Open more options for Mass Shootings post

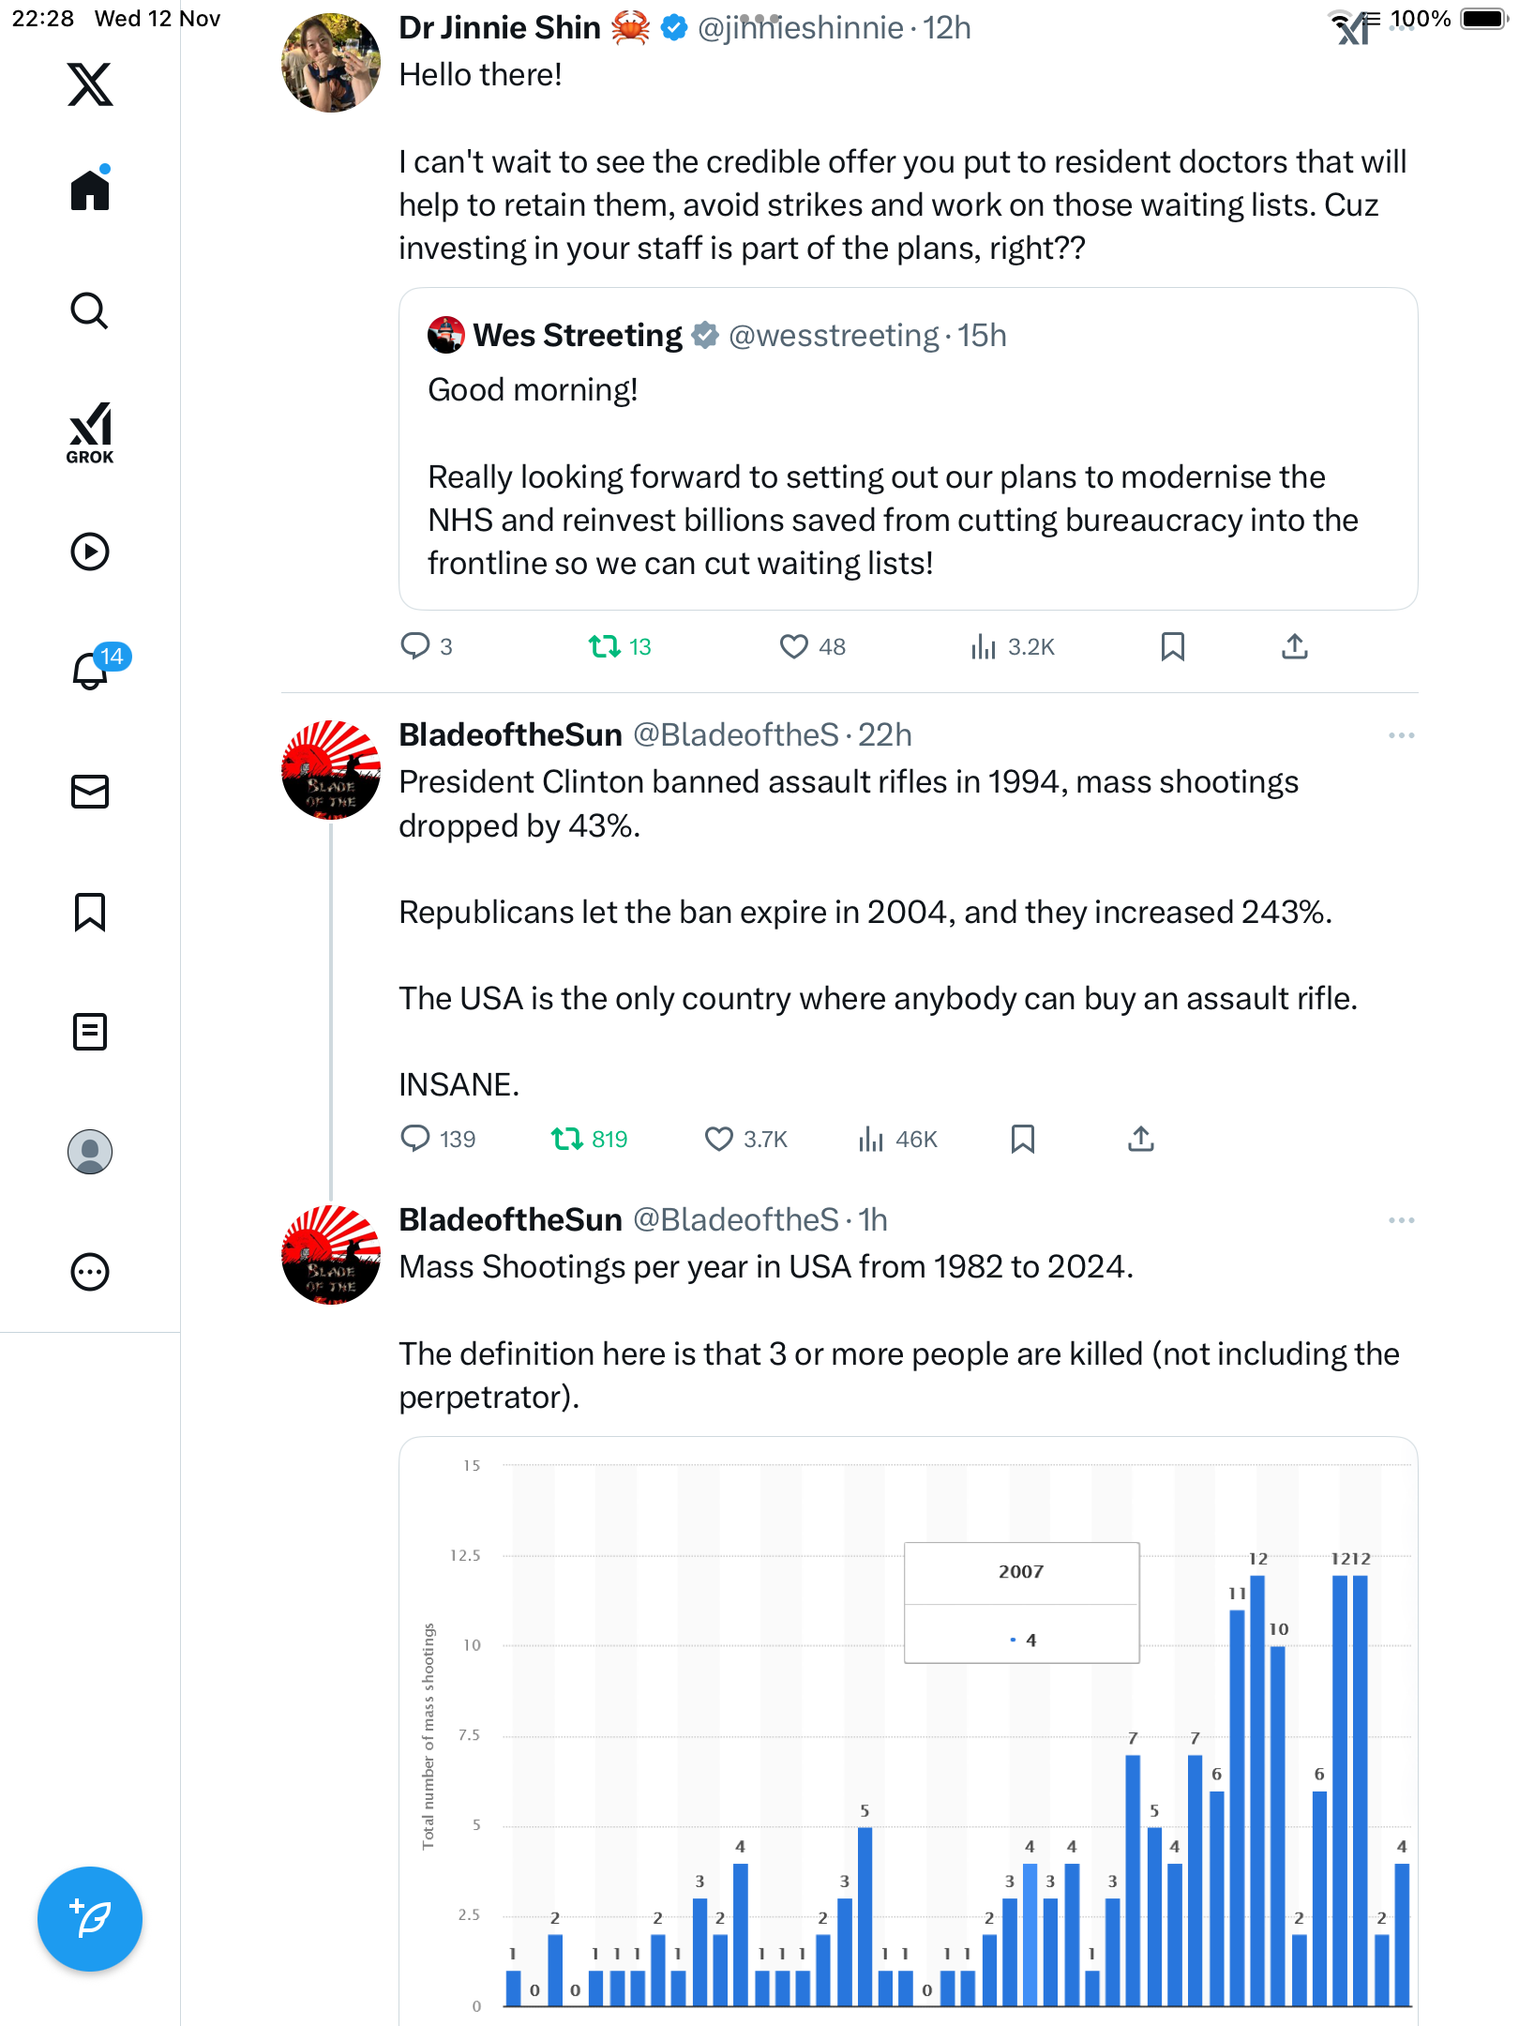(x=1401, y=1220)
